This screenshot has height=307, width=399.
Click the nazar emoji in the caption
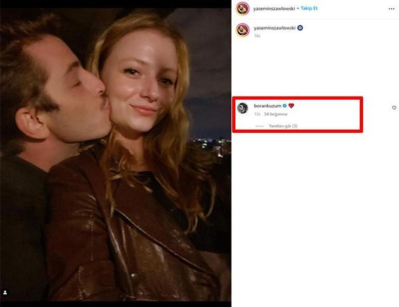(x=300, y=28)
